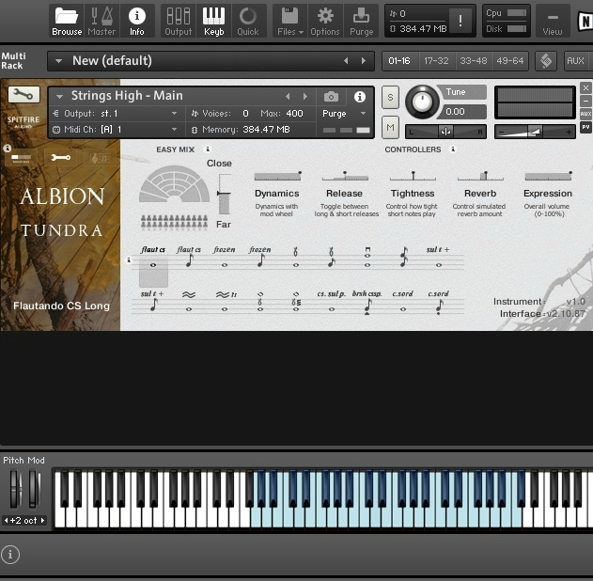Click the panic exclamation button
The height and width of the screenshot is (581, 593).
pos(460,21)
